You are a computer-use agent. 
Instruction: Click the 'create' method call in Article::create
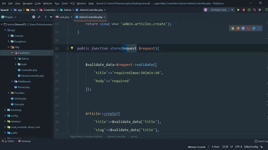110,114
